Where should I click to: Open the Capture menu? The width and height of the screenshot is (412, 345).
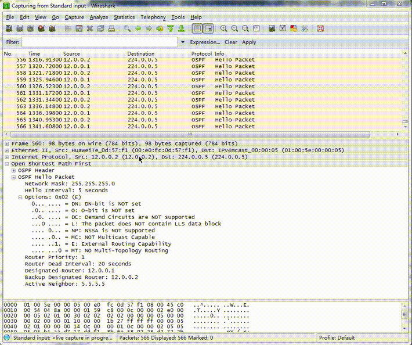[x=74, y=17]
